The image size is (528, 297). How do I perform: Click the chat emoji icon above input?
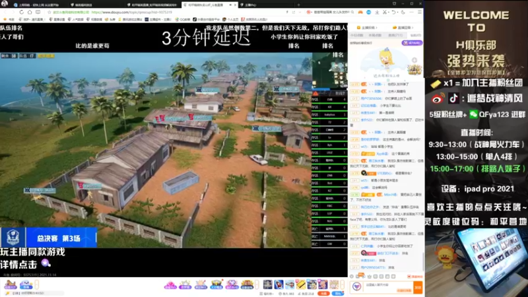click(x=352, y=277)
